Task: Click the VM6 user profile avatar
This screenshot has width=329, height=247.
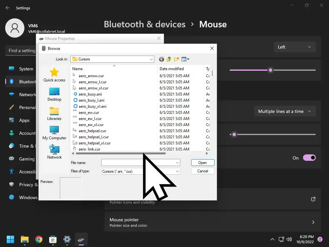Action: pyautogui.click(x=15, y=28)
